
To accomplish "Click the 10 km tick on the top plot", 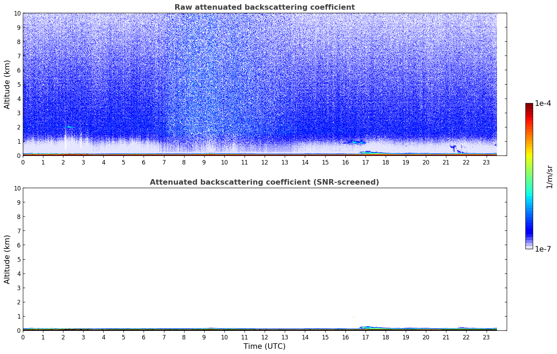I will [x=17, y=13].
